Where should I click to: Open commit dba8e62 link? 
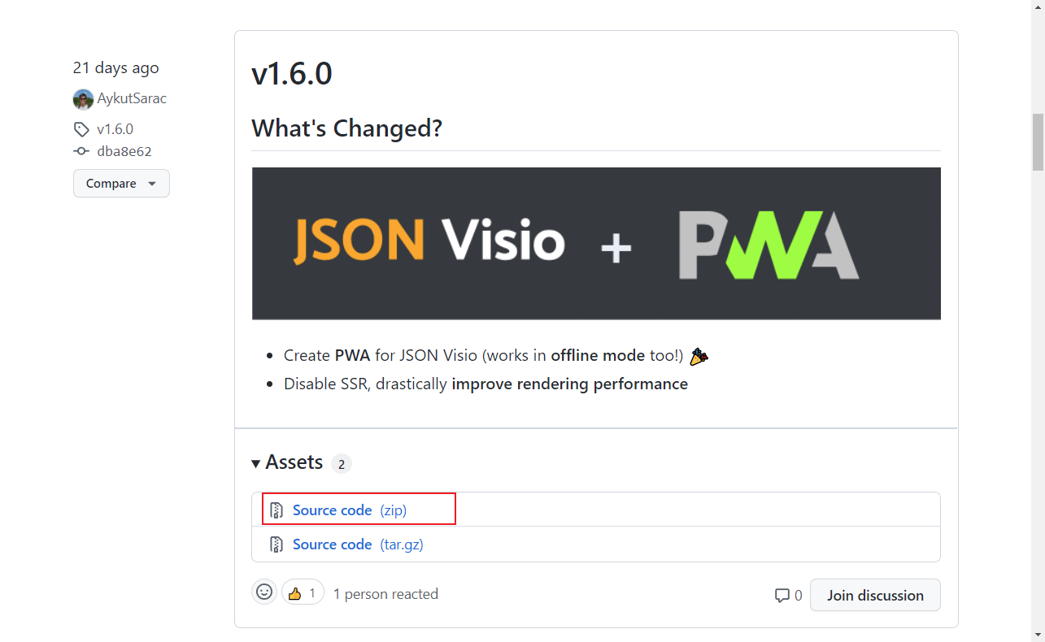[x=124, y=151]
